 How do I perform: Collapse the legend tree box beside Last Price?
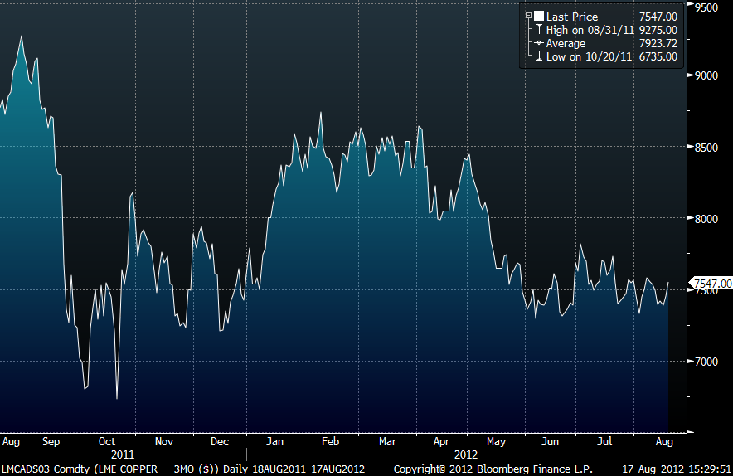pyautogui.click(x=528, y=16)
